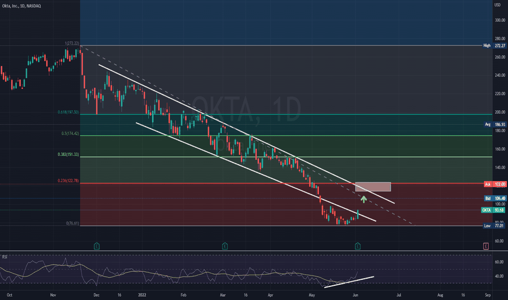Click the RSI indicator label

[4, 257]
